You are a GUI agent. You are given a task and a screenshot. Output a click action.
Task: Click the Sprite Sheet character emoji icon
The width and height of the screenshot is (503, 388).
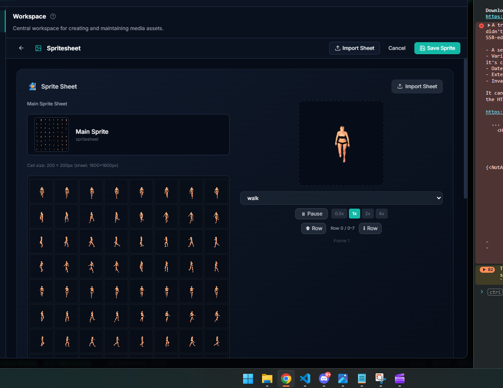(32, 86)
